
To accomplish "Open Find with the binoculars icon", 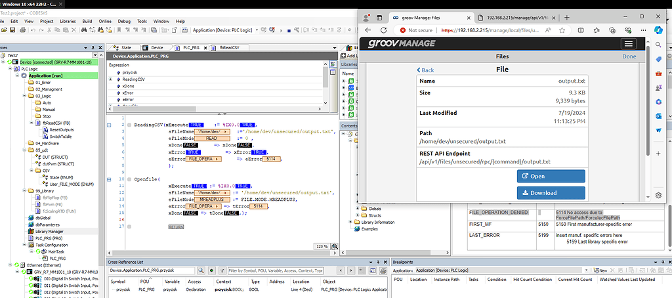I will coord(84,30).
